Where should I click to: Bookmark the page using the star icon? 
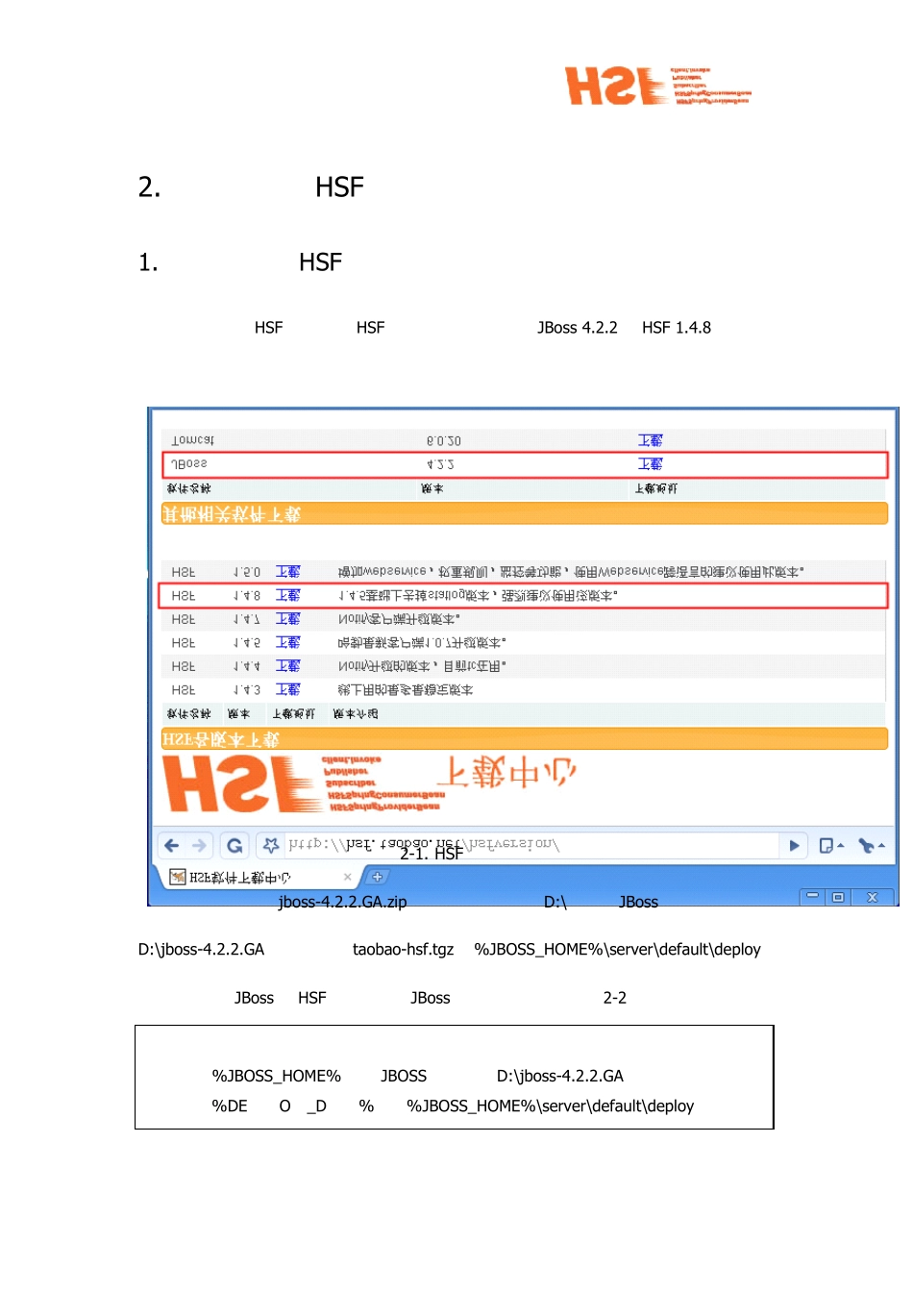(x=271, y=845)
